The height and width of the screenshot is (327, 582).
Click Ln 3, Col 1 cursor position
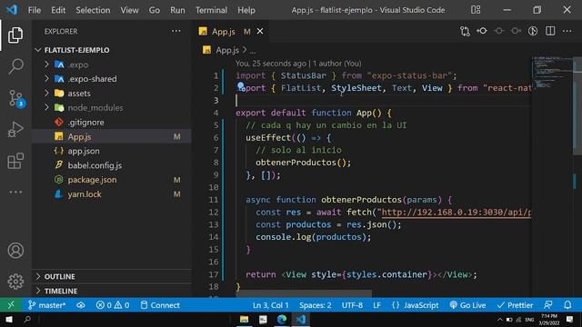tap(271, 305)
